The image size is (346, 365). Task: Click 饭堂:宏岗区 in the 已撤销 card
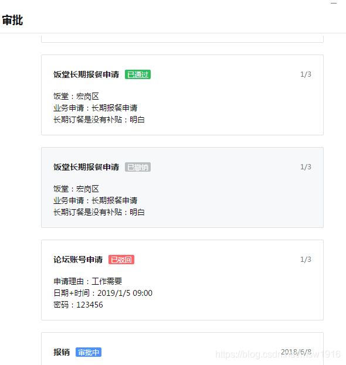[x=76, y=189]
